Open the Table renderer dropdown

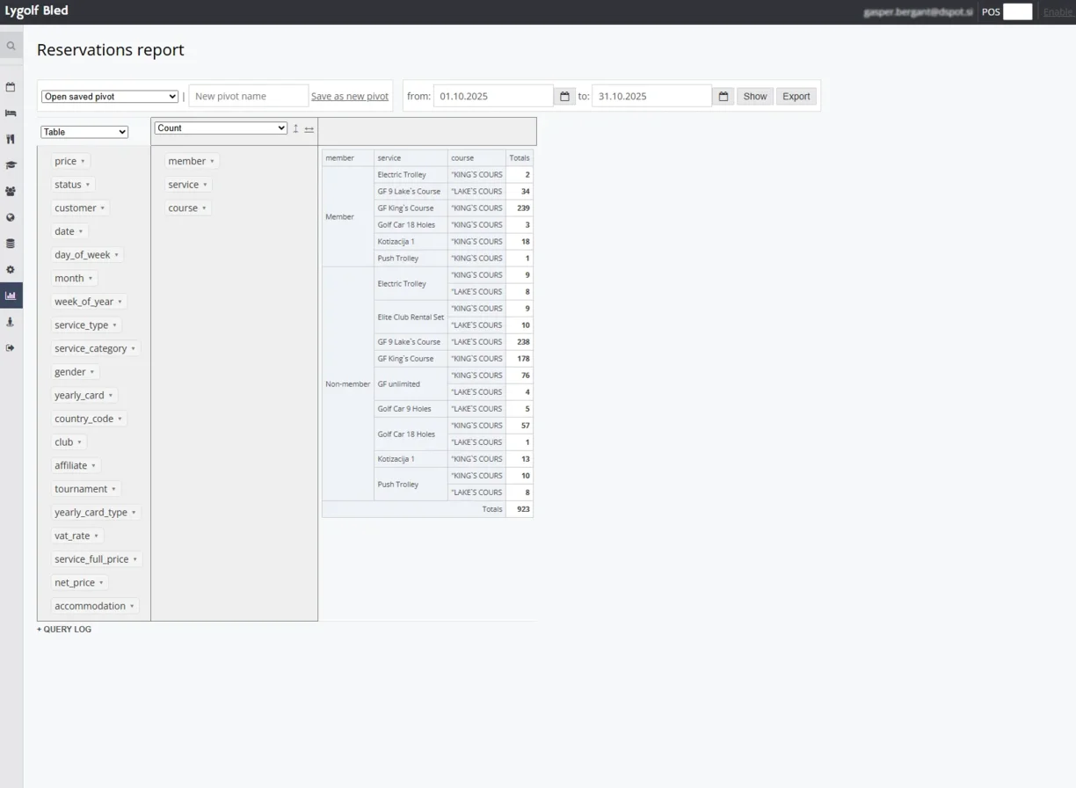point(84,132)
